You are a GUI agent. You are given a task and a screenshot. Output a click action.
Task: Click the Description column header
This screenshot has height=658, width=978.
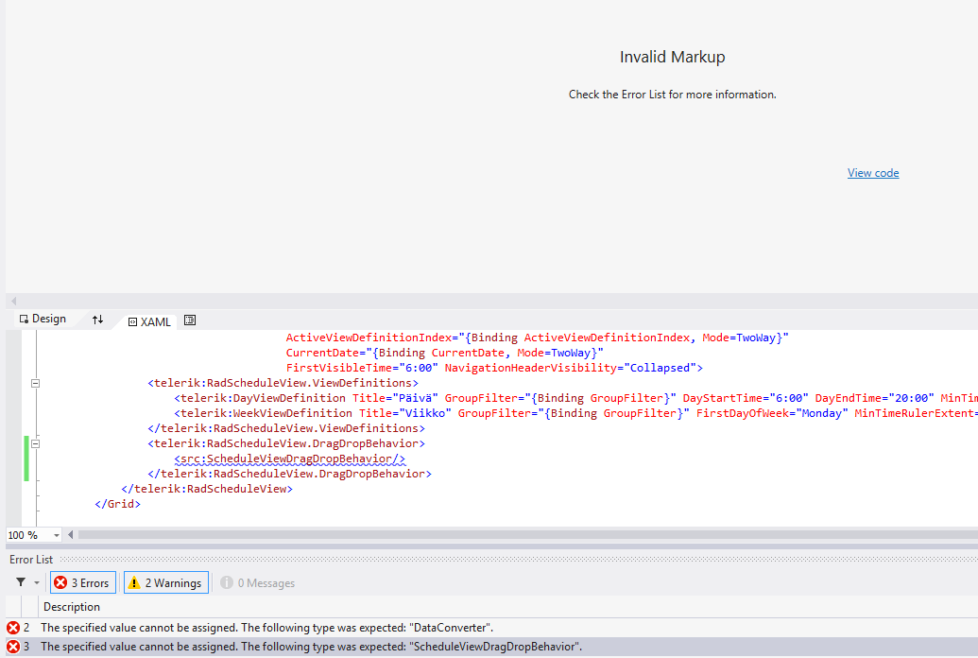[x=72, y=607]
